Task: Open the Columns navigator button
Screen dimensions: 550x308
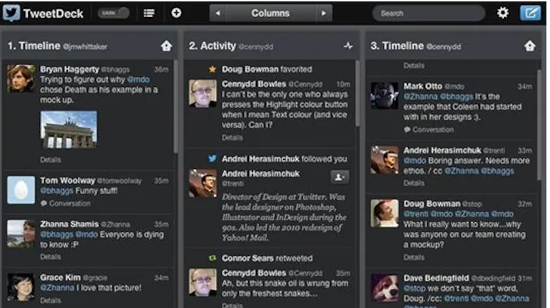Action: pyautogui.click(x=270, y=14)
